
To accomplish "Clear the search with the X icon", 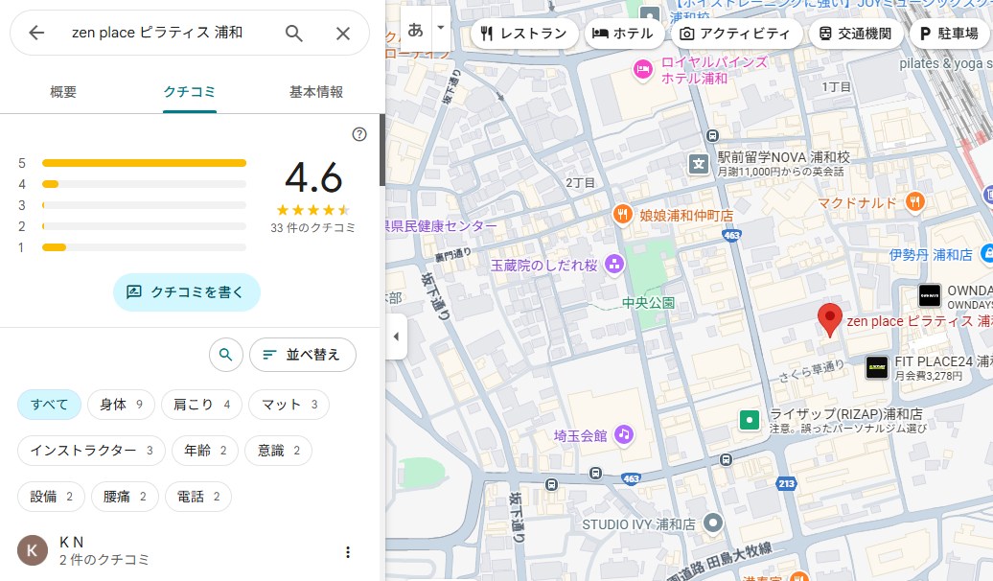I will click(343, 34).
